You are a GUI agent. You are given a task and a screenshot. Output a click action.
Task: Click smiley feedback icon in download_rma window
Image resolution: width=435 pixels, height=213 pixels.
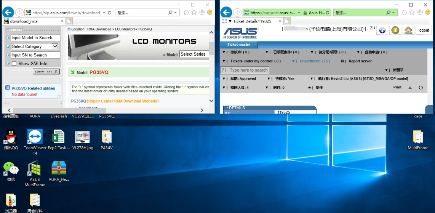click(x=210, y=13)
